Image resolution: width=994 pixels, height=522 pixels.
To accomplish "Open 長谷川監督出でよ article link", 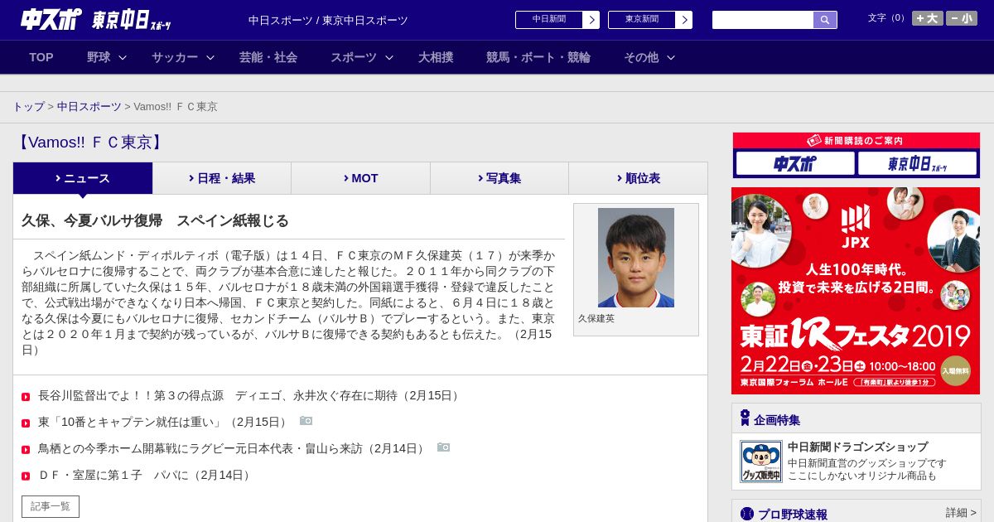I will click(250, 396).
